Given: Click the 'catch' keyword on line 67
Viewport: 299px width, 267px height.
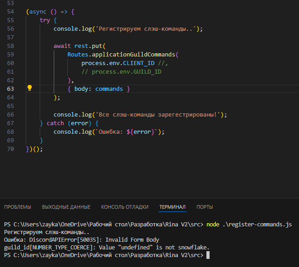Looking at the screenshot, I should point(55,123).
